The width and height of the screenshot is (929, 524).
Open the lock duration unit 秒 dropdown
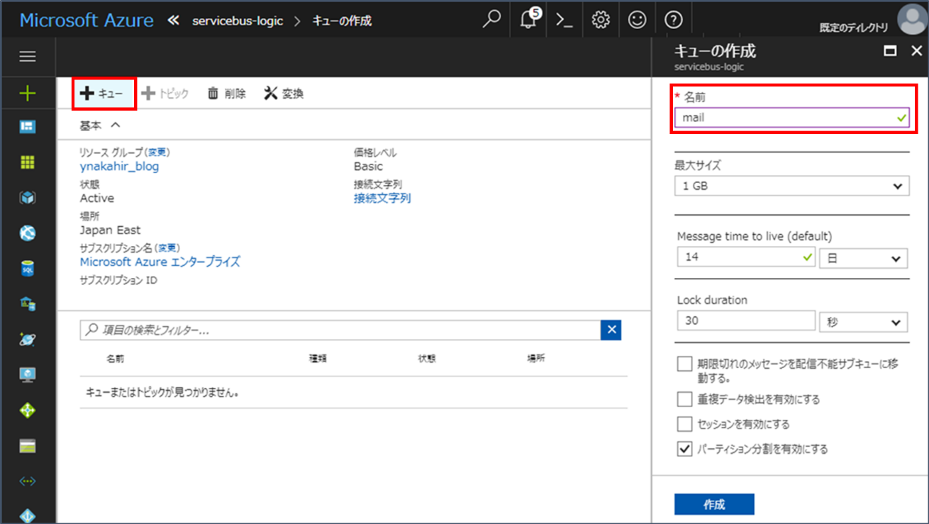[863, 322]
